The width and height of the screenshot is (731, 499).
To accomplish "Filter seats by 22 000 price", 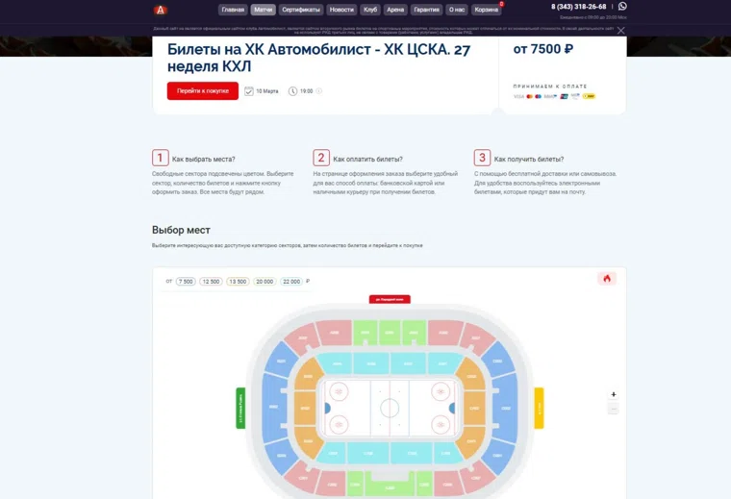I will [x=291, y=282].
